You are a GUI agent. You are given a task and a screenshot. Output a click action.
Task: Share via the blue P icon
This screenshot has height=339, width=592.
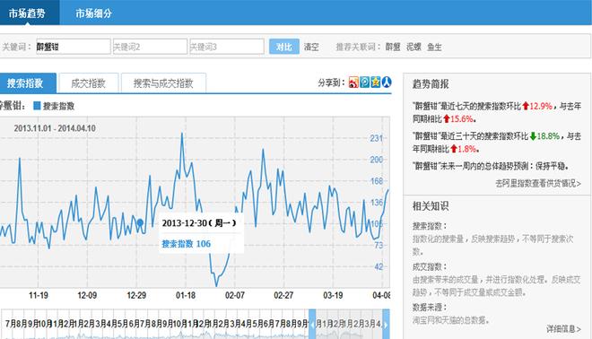[364, 82]
